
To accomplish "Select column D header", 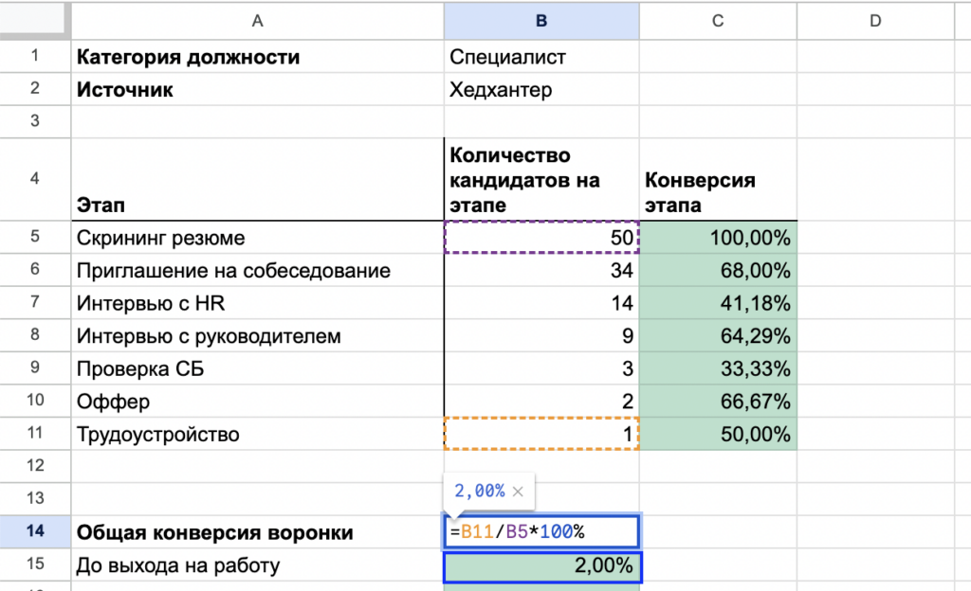I will [x=874, y=20].
